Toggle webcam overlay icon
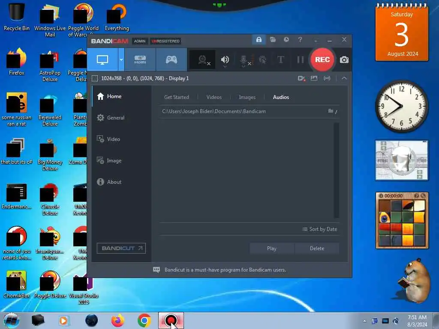439x329 pixels. coord(203,60)
